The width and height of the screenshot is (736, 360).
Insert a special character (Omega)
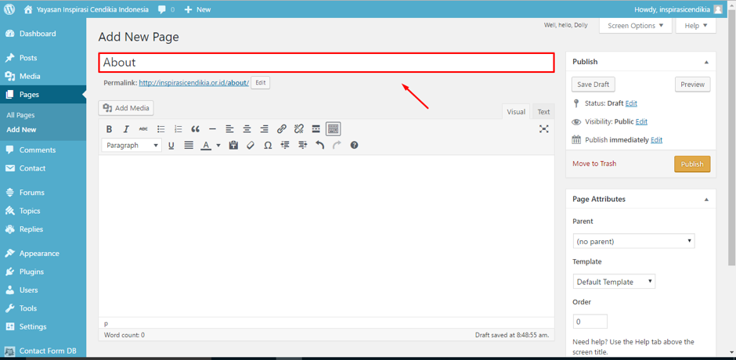(x=268, y=146)
